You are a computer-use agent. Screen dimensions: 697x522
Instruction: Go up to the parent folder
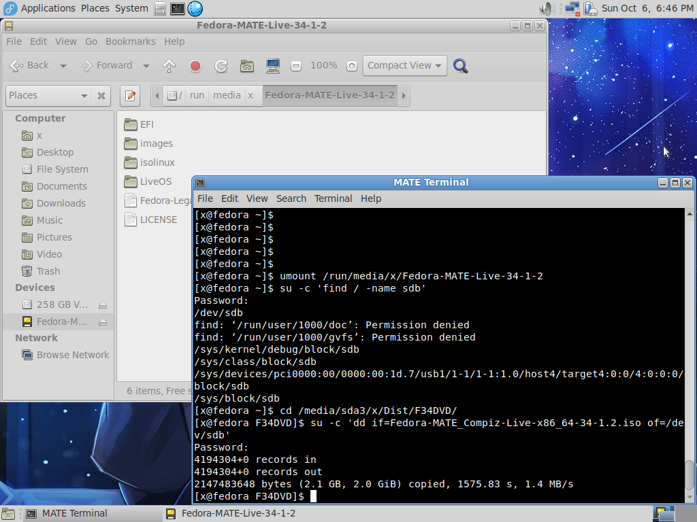(169, 66)
